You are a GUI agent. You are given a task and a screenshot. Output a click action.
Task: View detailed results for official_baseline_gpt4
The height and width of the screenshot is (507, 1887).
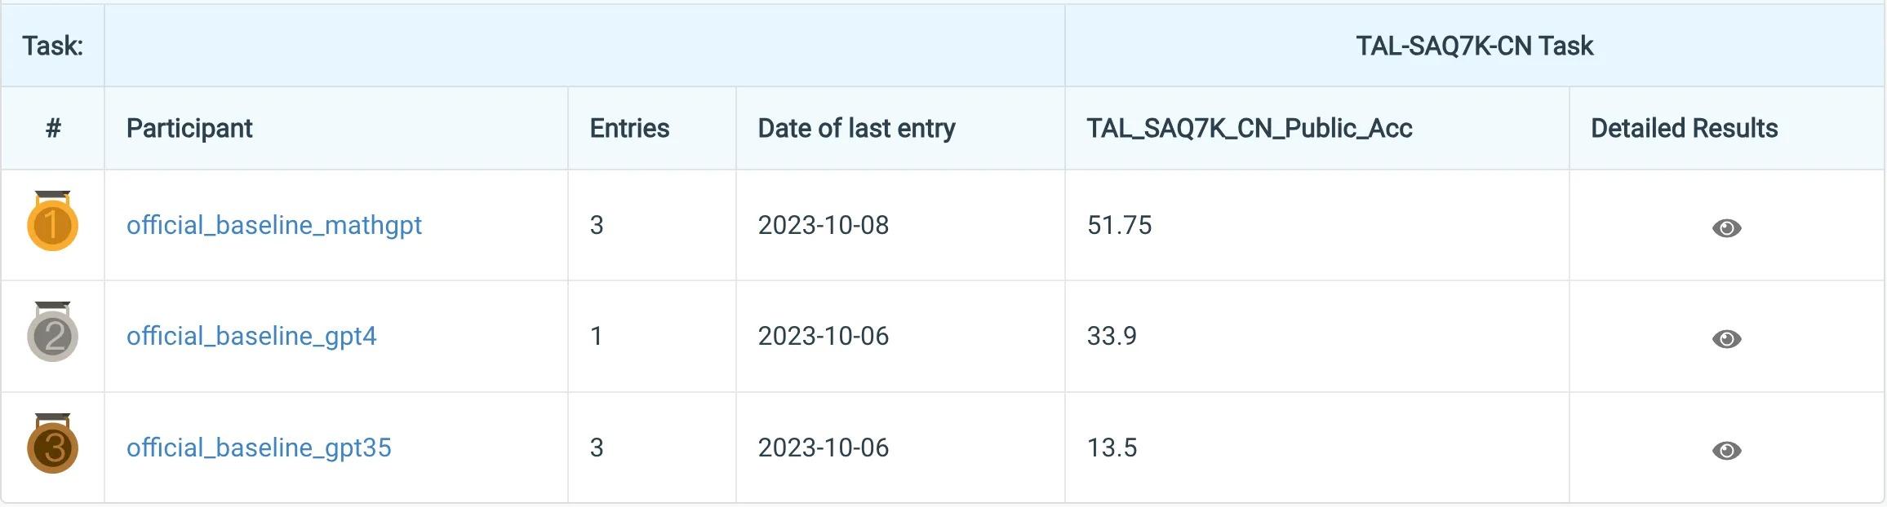(1726, 338)
